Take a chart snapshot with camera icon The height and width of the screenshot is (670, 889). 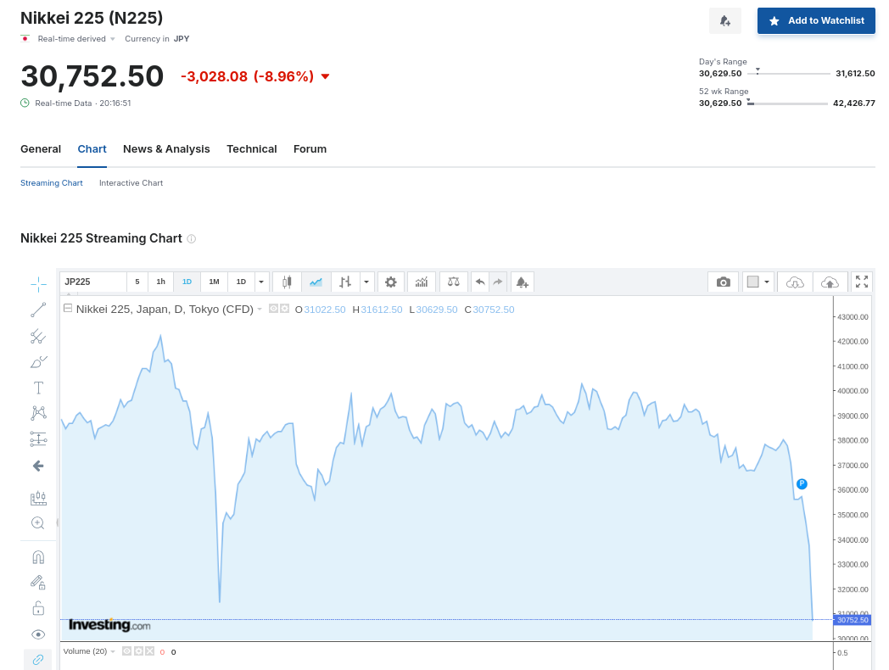pos(723,282)
